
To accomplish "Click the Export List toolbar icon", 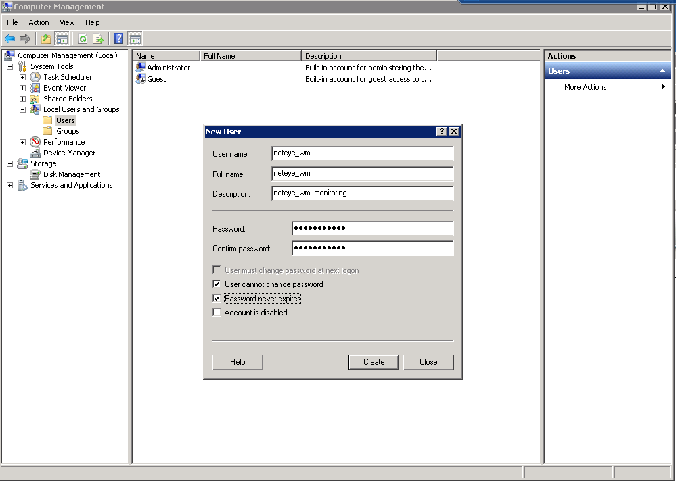I will click(x=98, y=39).
